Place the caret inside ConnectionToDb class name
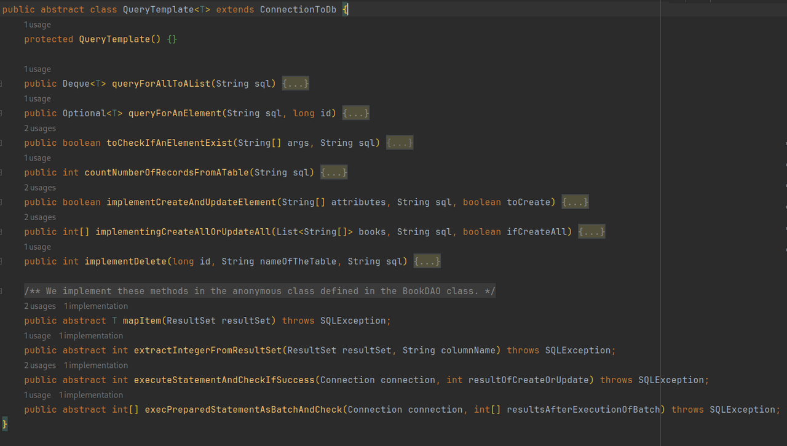 pos(298,9)
